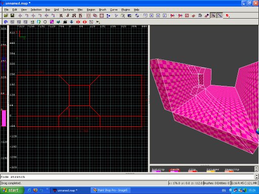Click the console scroll down arrow

tap(256, 178)
